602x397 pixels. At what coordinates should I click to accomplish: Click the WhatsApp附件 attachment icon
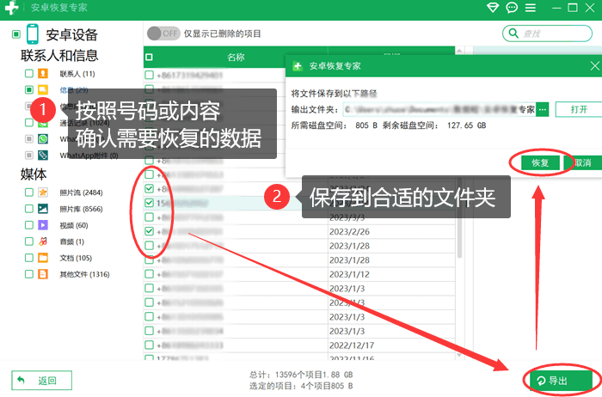(43, 156)
